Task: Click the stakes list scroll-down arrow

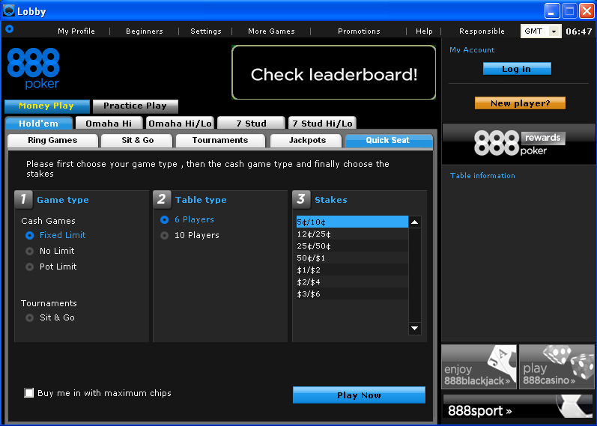Action: (x=415, y=328)
